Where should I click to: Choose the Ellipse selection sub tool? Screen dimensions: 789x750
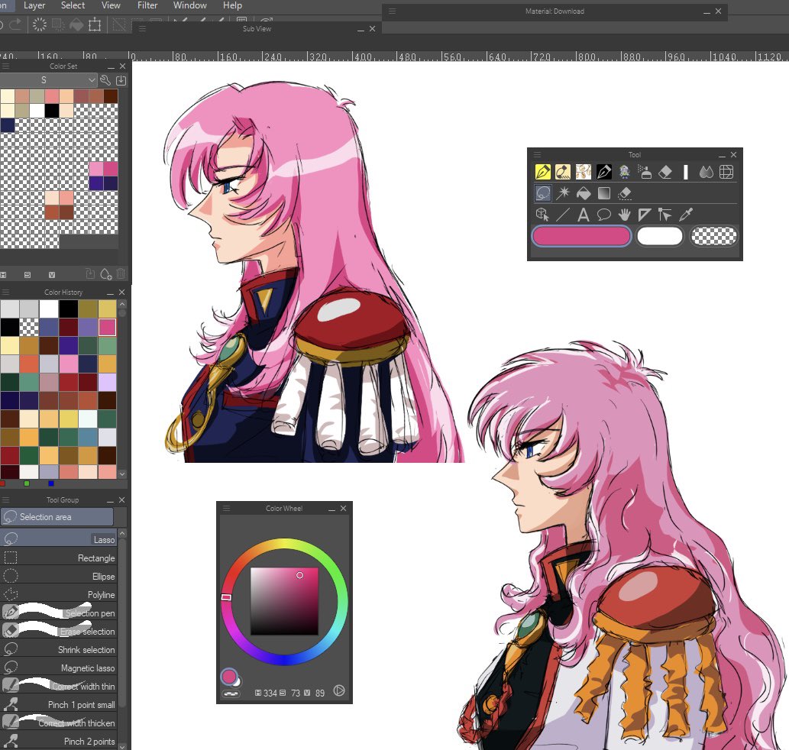pos(58,576)
